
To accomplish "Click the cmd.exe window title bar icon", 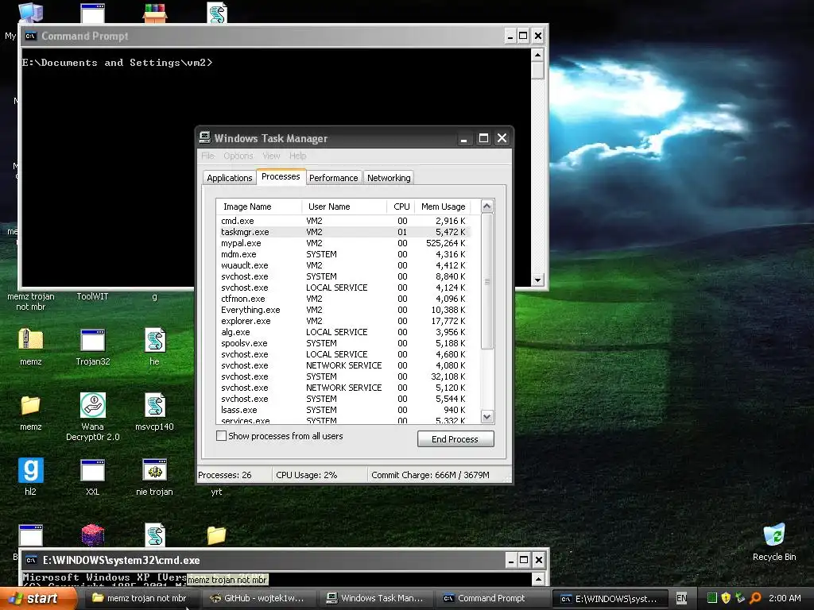I will click(32, 560).
